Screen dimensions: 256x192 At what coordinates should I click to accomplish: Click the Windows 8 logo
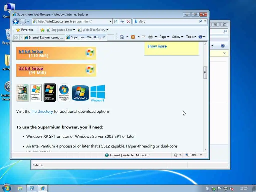click(98, 93)
